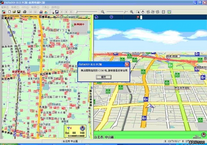Rotate map right with rotate icon
Screen dimensions: 207x145
click(153, 12)
